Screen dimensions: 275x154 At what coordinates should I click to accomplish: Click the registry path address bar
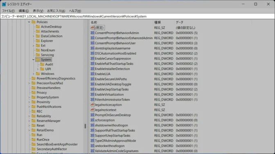tap(137, 16)
